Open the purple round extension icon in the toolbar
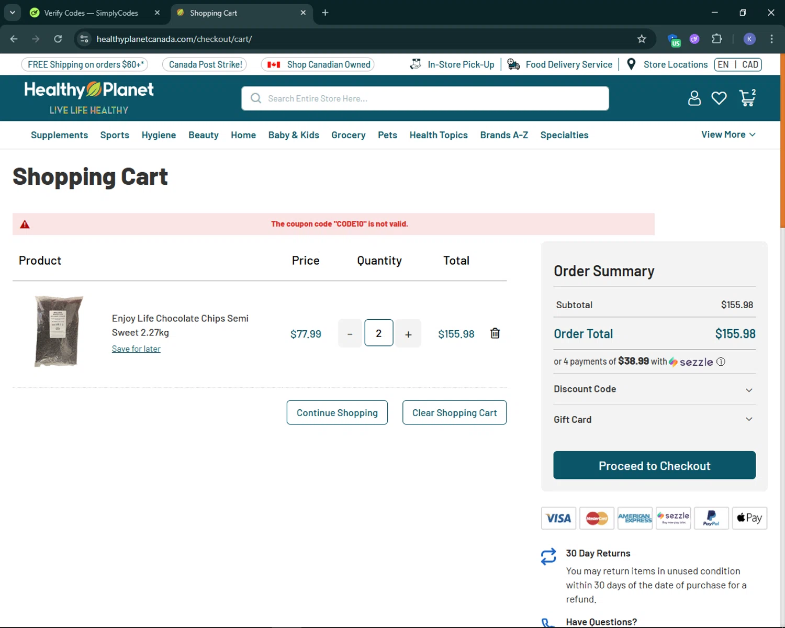785x628 pixels. (x=694, y=39)
